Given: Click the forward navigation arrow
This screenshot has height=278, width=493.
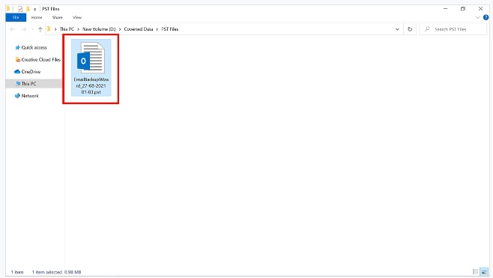Looking at the screenshot, I should 24,29.
